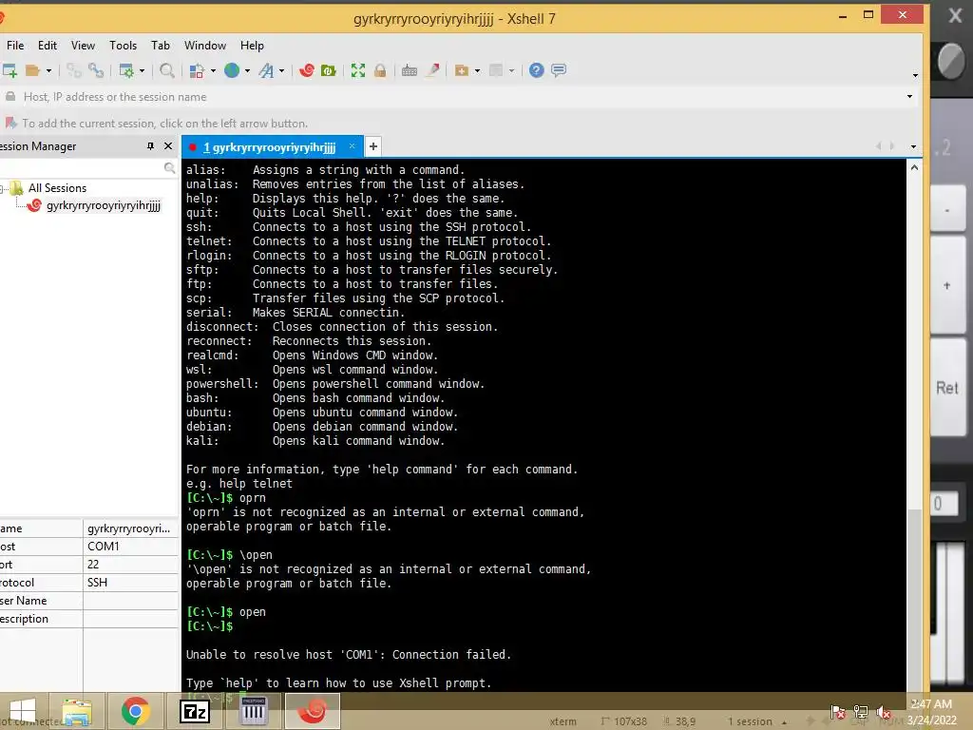Select the gyrkryrryrooyriyryihrjjjj session tab

[272, 147]
